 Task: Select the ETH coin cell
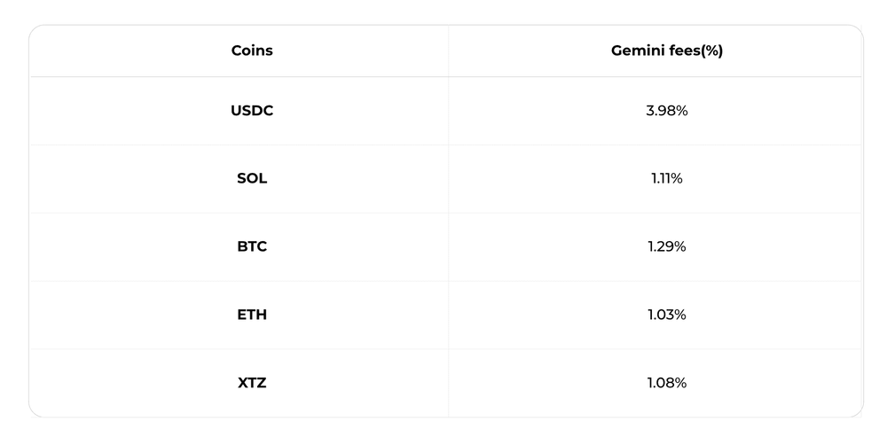(x=252, y=315)
